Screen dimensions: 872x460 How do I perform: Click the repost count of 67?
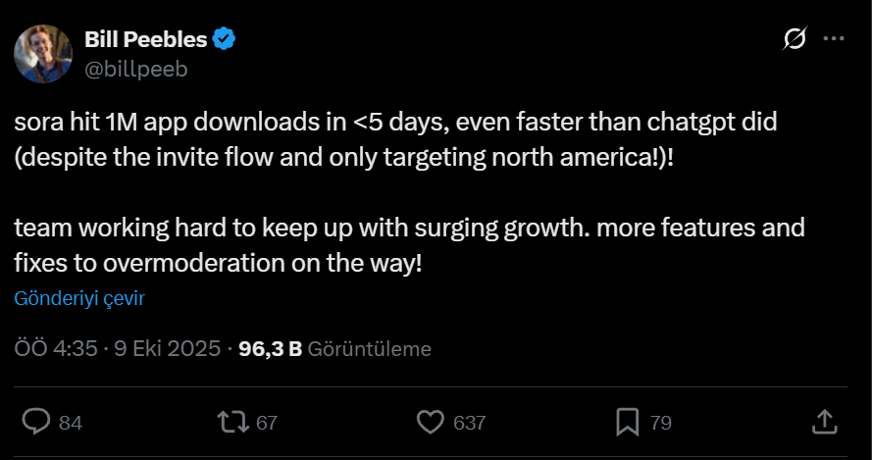[267, 423]
